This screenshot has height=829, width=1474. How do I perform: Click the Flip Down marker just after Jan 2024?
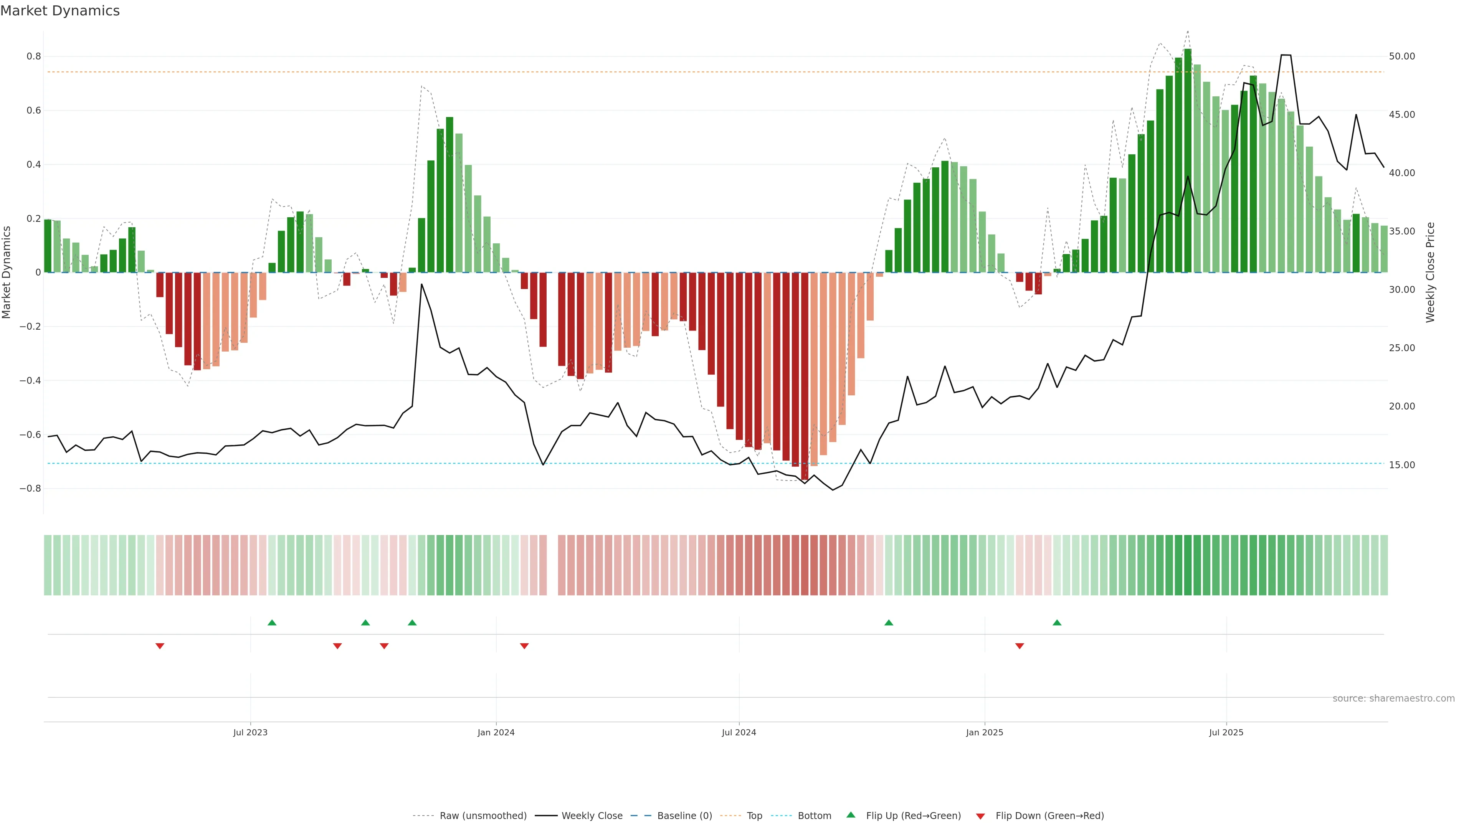tap(524, 646)
